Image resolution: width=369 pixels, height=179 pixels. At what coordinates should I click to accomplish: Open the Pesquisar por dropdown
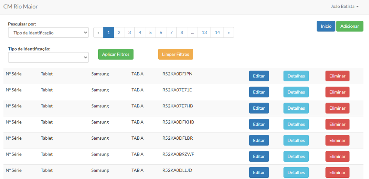tap(48, 33)
